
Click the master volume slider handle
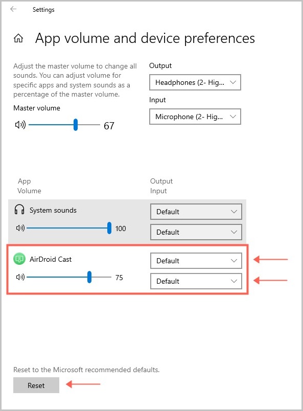coord(75,124)
